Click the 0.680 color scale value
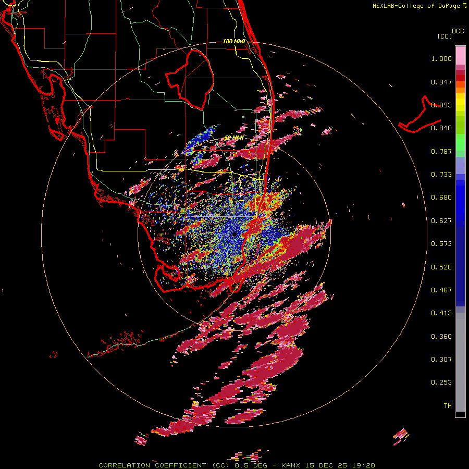The height and width of the screenshot is (469, 469). pos(441,198)
